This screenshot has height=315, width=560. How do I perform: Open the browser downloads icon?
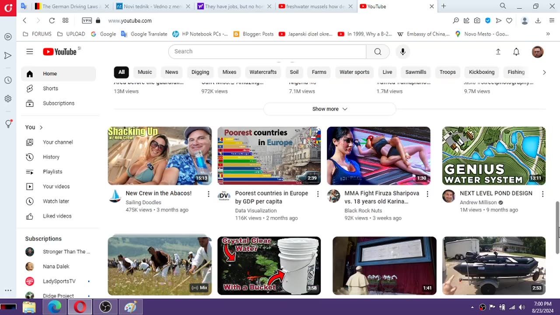[x=538, y=21]
